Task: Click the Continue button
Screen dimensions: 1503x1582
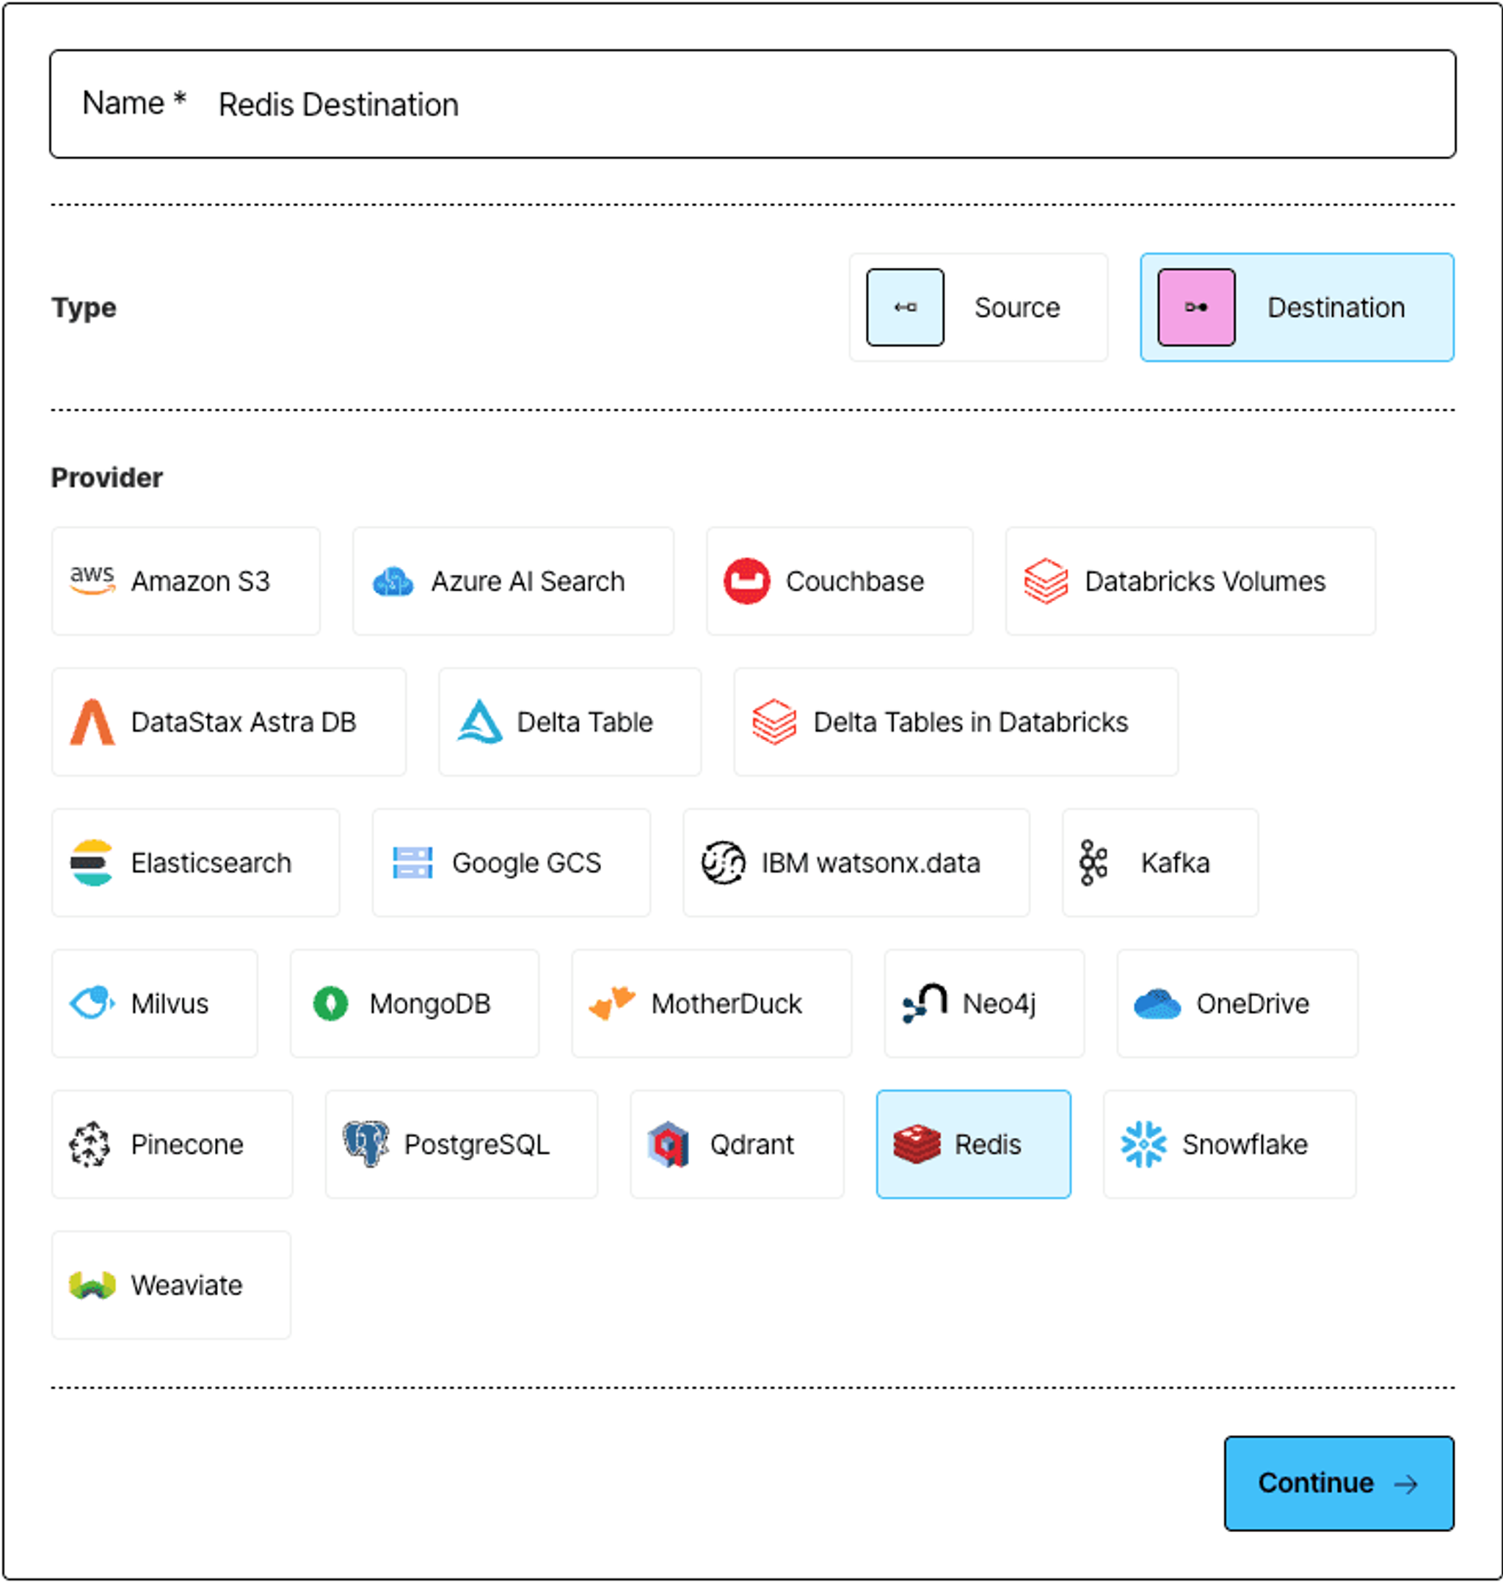Action: point(1339,1483)
